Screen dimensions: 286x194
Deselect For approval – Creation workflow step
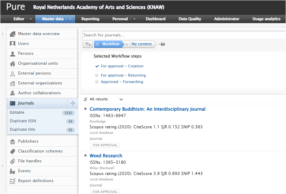coord(122,66)
